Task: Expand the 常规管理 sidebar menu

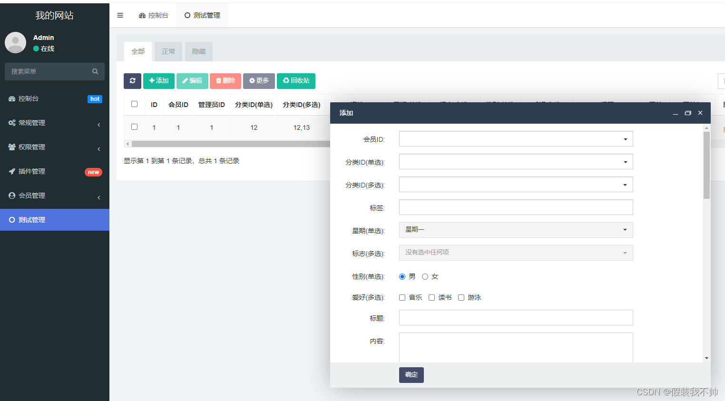Action: [x=55, y=123]
